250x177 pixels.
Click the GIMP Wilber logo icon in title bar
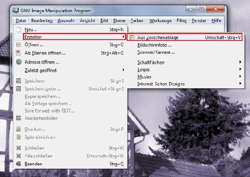point(16,10)
